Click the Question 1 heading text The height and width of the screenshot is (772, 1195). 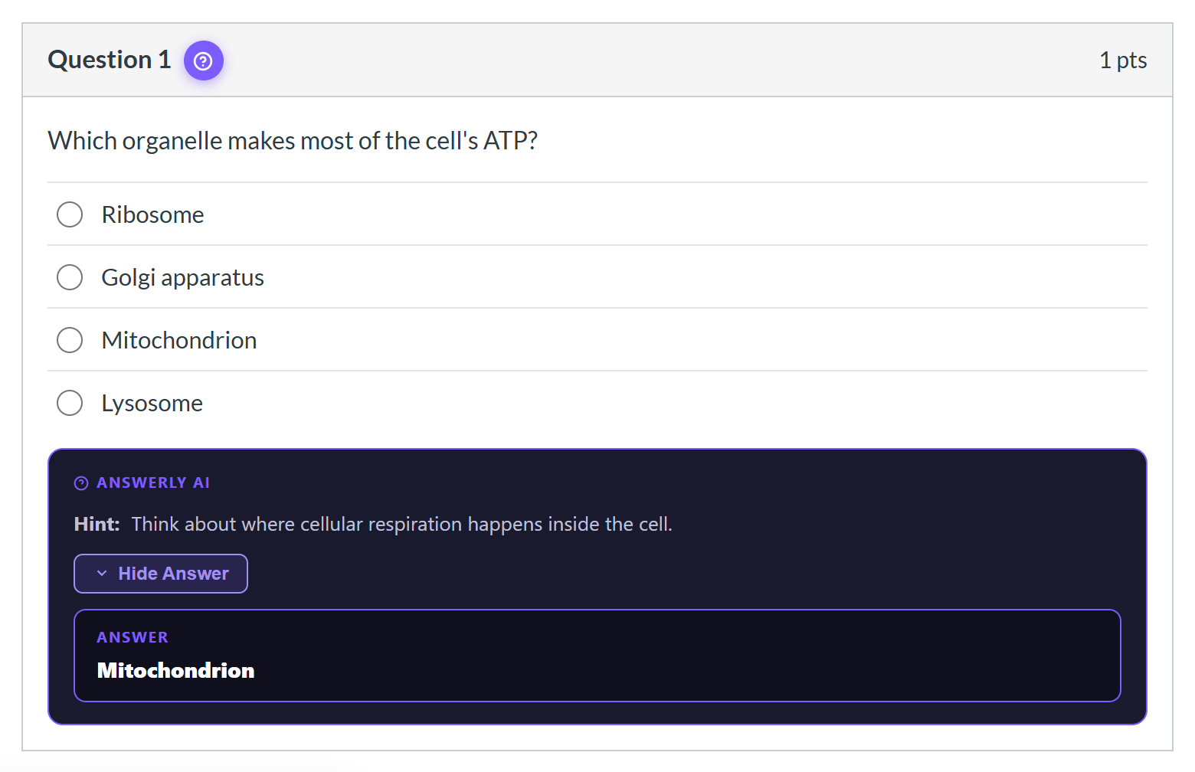tap(109, 60)
